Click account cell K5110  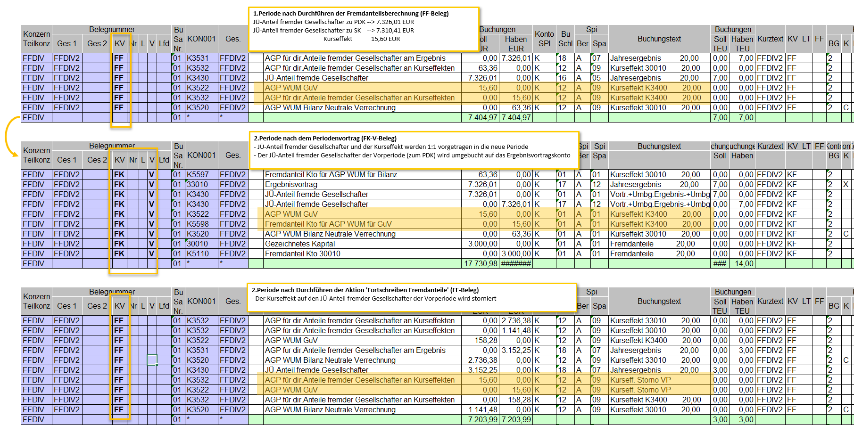201,253
